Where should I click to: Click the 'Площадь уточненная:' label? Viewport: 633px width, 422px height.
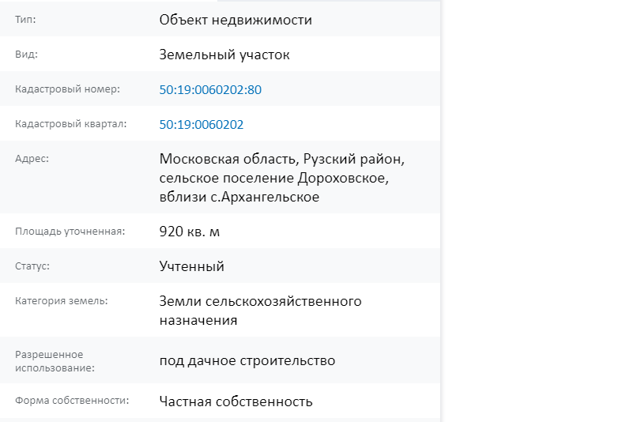click(x=70, y=232)
